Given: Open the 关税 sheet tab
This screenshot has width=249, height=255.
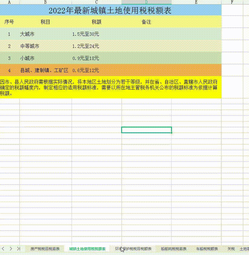Looking at the screenshot, I should [231, 248].
